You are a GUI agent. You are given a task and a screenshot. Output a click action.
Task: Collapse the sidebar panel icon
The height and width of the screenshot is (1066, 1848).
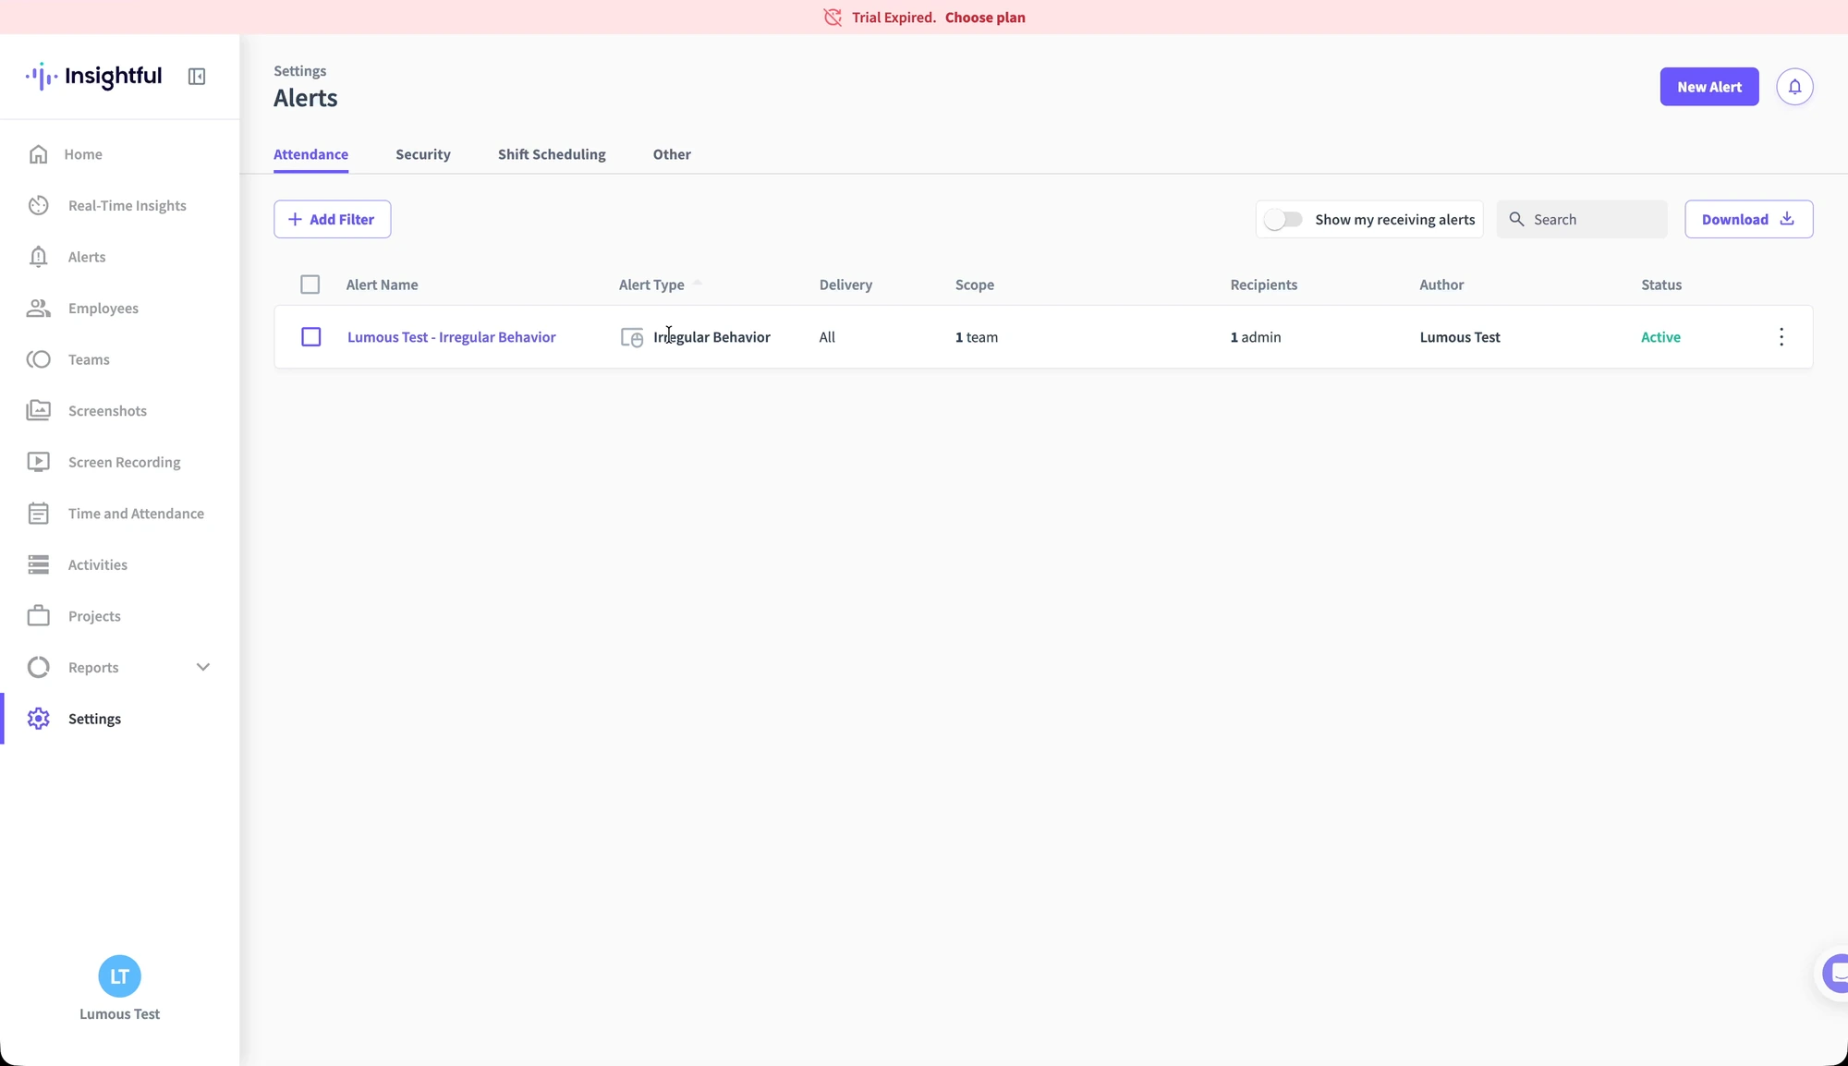click(x=197, y=77)
